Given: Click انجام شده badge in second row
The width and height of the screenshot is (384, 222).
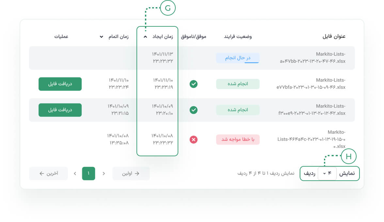Looking at the screenshot, I should tap(238, 84).
